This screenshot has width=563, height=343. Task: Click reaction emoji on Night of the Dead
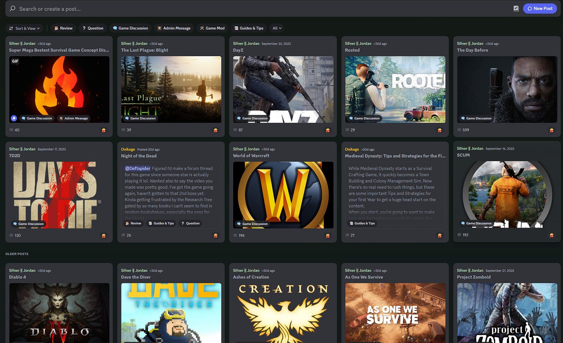click(x=215, y=236)
